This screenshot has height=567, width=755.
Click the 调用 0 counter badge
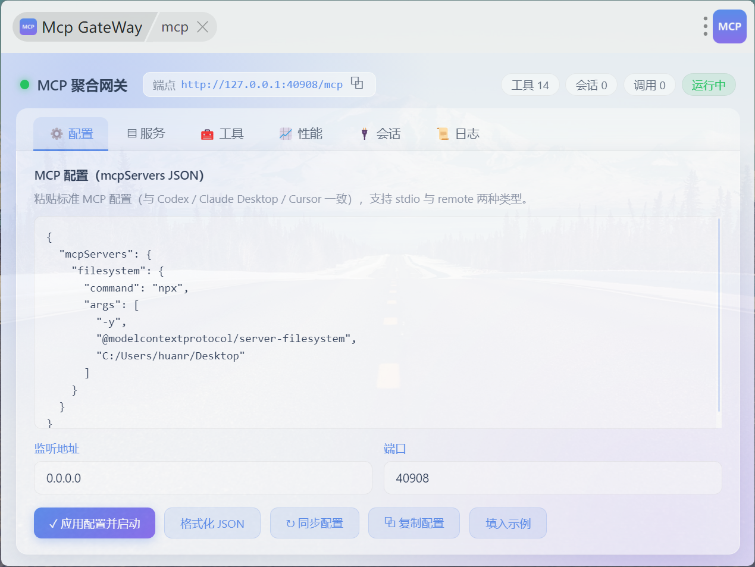pyautogui.click(x=650, y=84)
